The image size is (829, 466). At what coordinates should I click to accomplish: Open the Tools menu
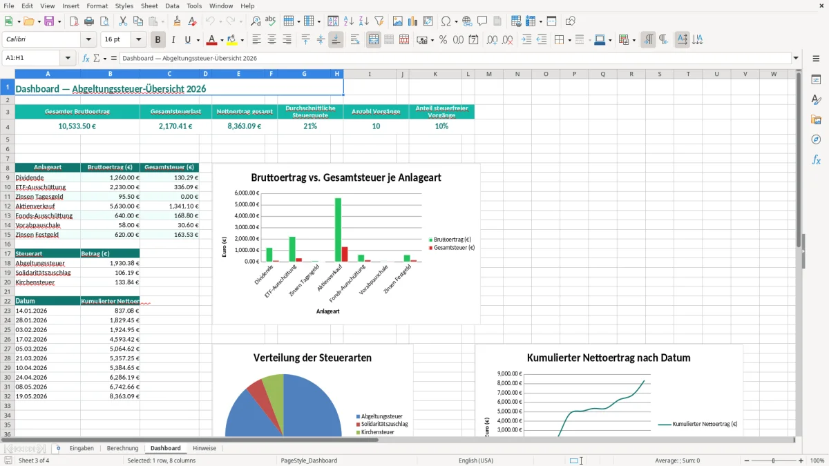pos(194,6)
